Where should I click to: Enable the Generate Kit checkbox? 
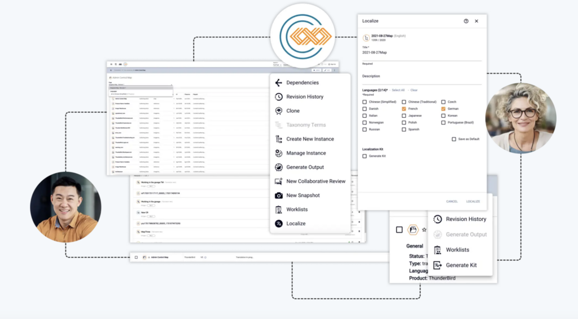pos(365,156)
